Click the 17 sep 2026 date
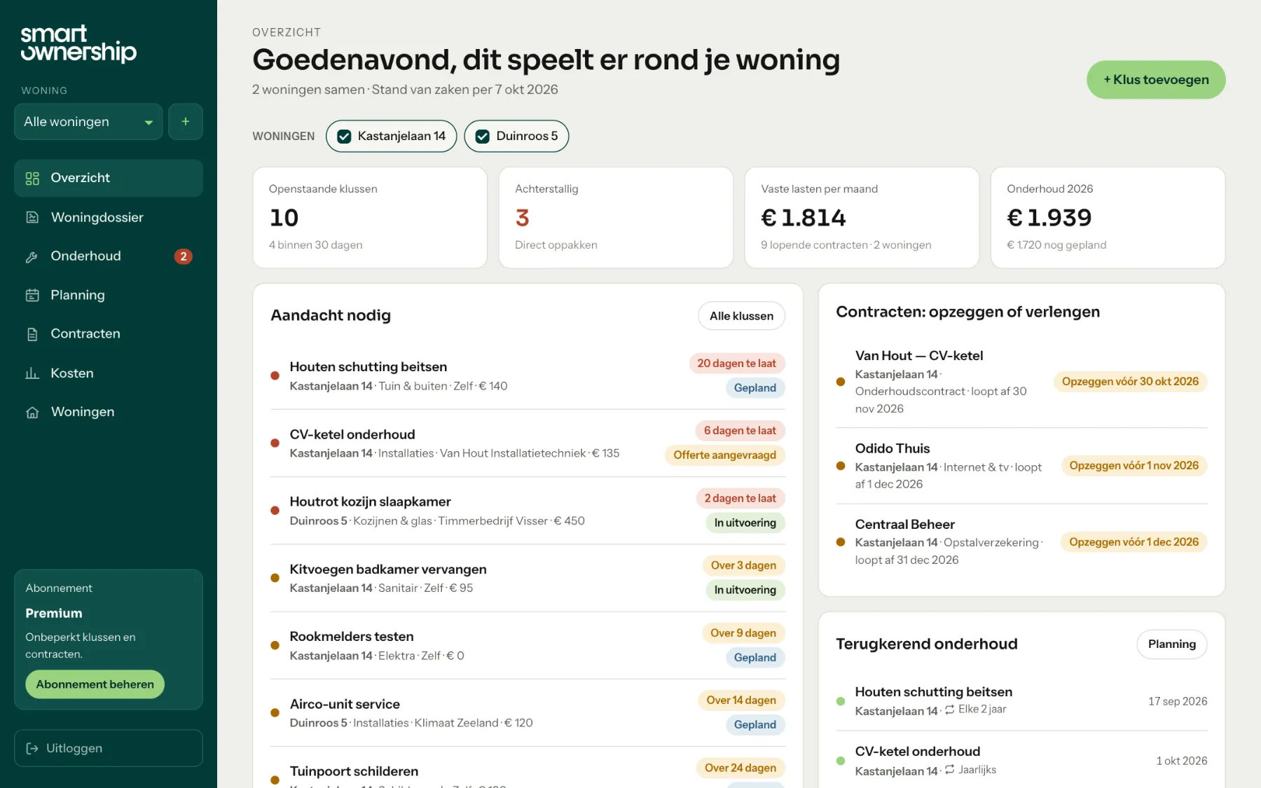Screen dimensions: 1261x788 pos(1178,701)
